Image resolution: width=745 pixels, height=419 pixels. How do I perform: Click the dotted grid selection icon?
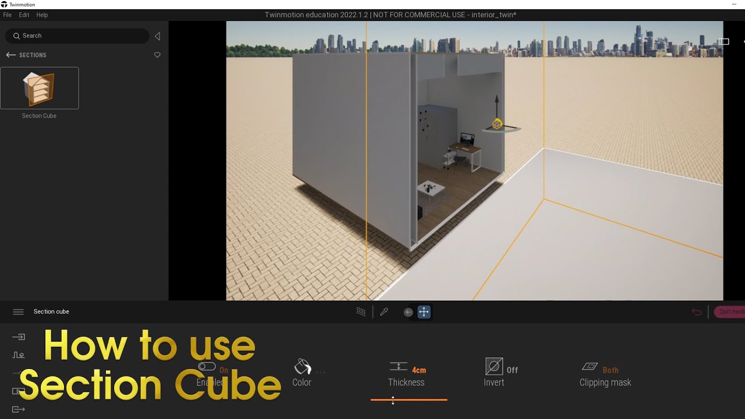361,312
